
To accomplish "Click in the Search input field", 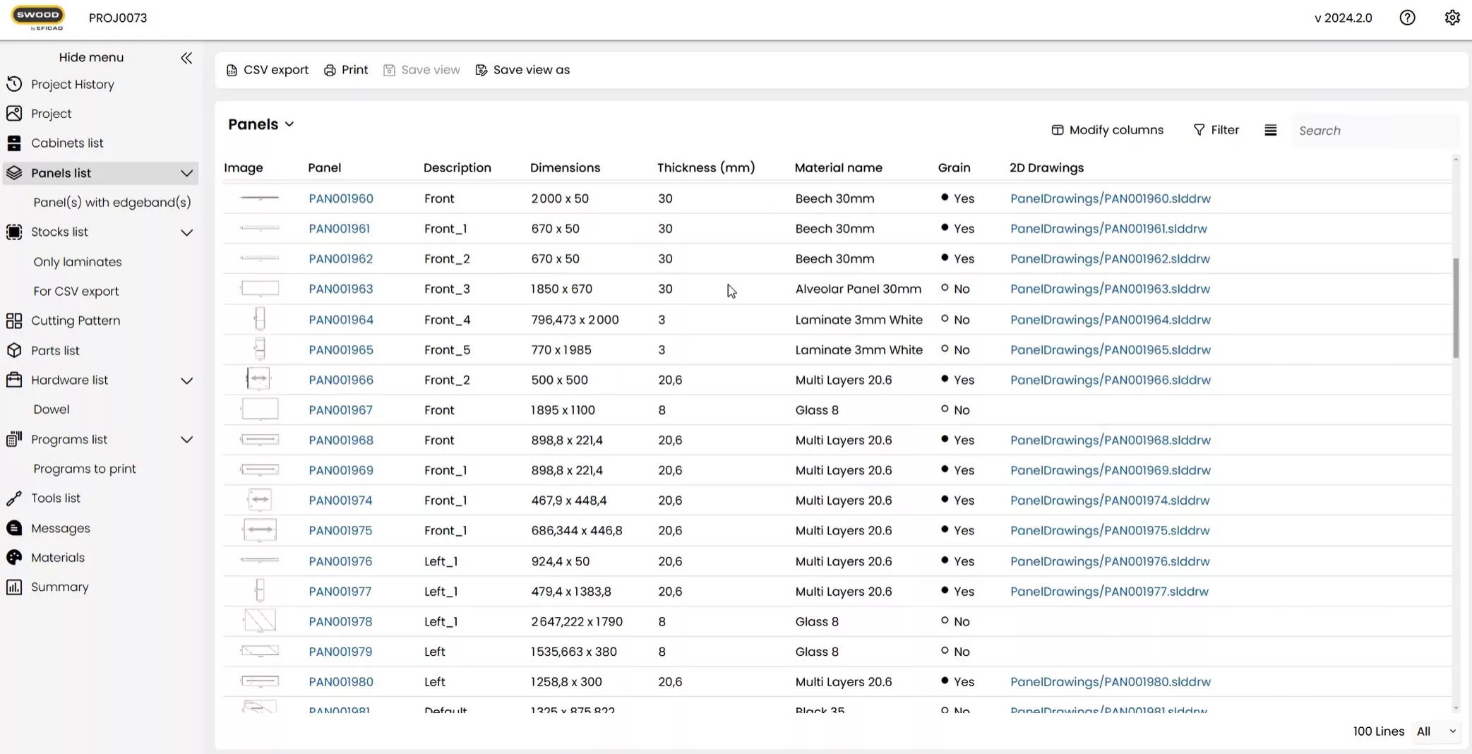I will tap(1375, 131).
